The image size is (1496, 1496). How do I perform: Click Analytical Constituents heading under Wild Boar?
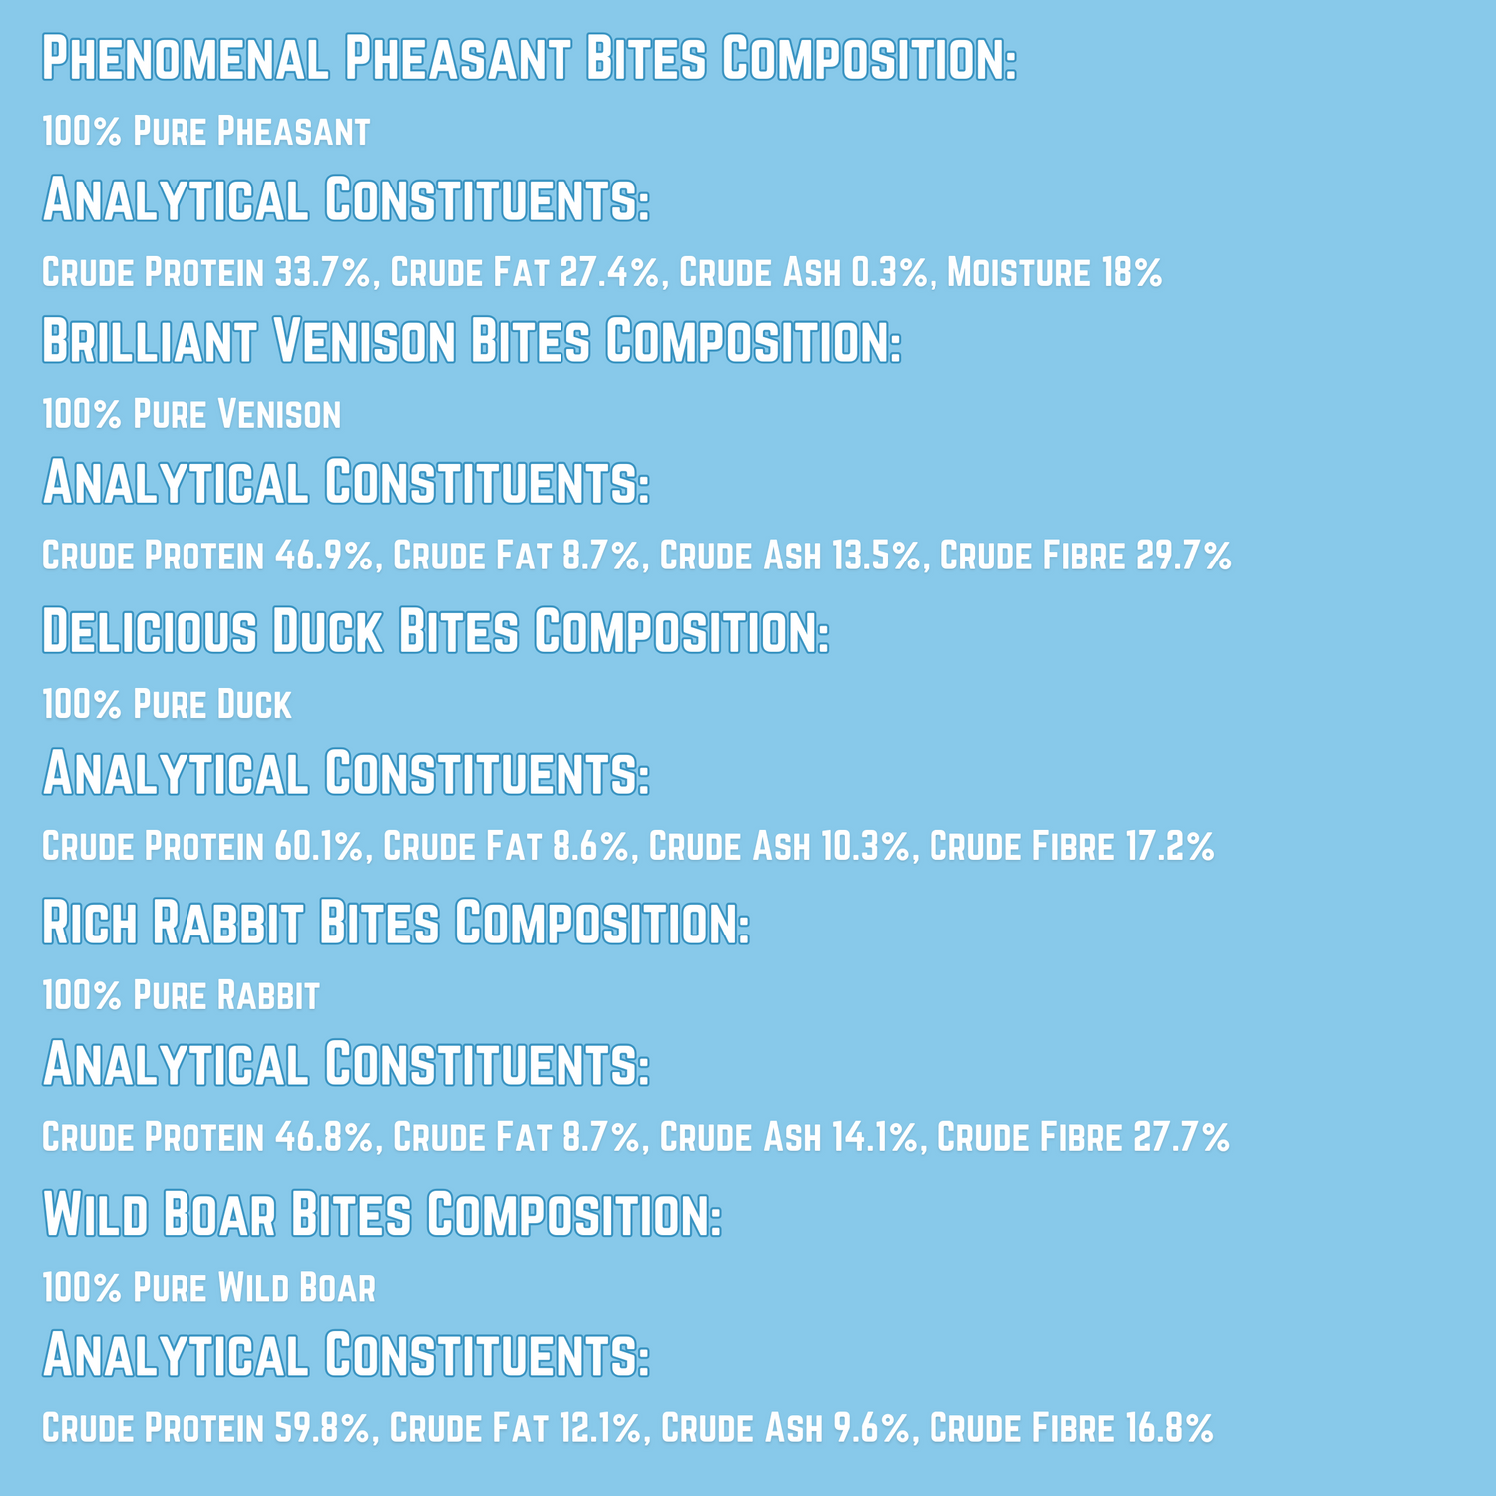[346, 1355]
